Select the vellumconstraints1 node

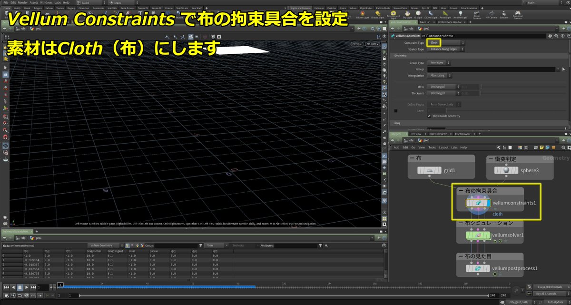(478, 203)
